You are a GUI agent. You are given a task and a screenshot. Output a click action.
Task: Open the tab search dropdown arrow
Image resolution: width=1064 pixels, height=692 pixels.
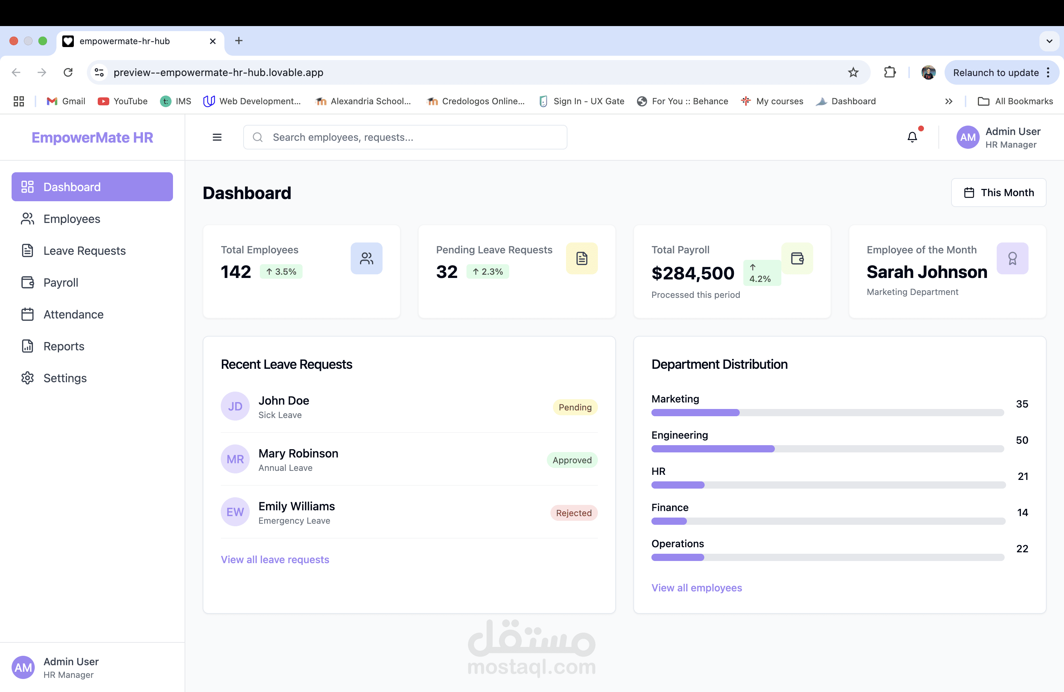(1049, 41)
